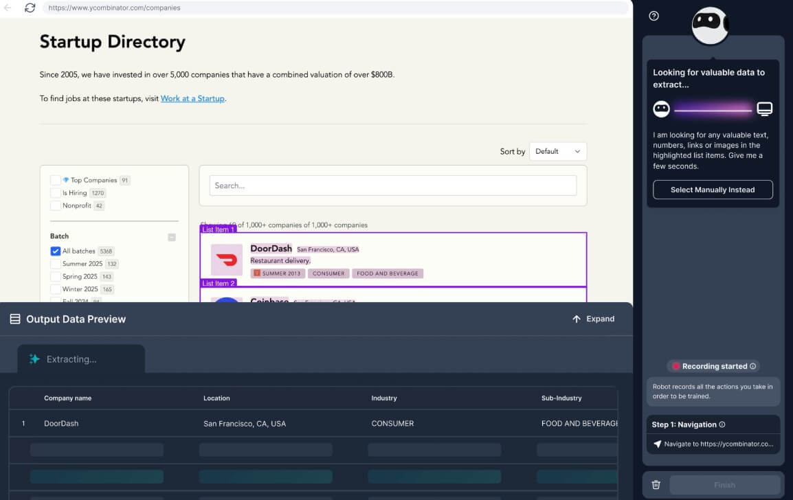Click the red recording dot indicator
Viewport: 793px width, 500px height.
(x=675, y=366)
